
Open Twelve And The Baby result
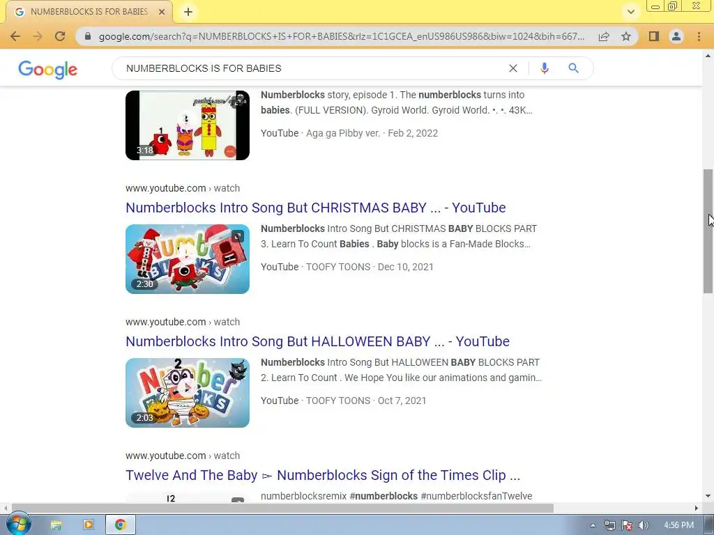click(323, 475)
